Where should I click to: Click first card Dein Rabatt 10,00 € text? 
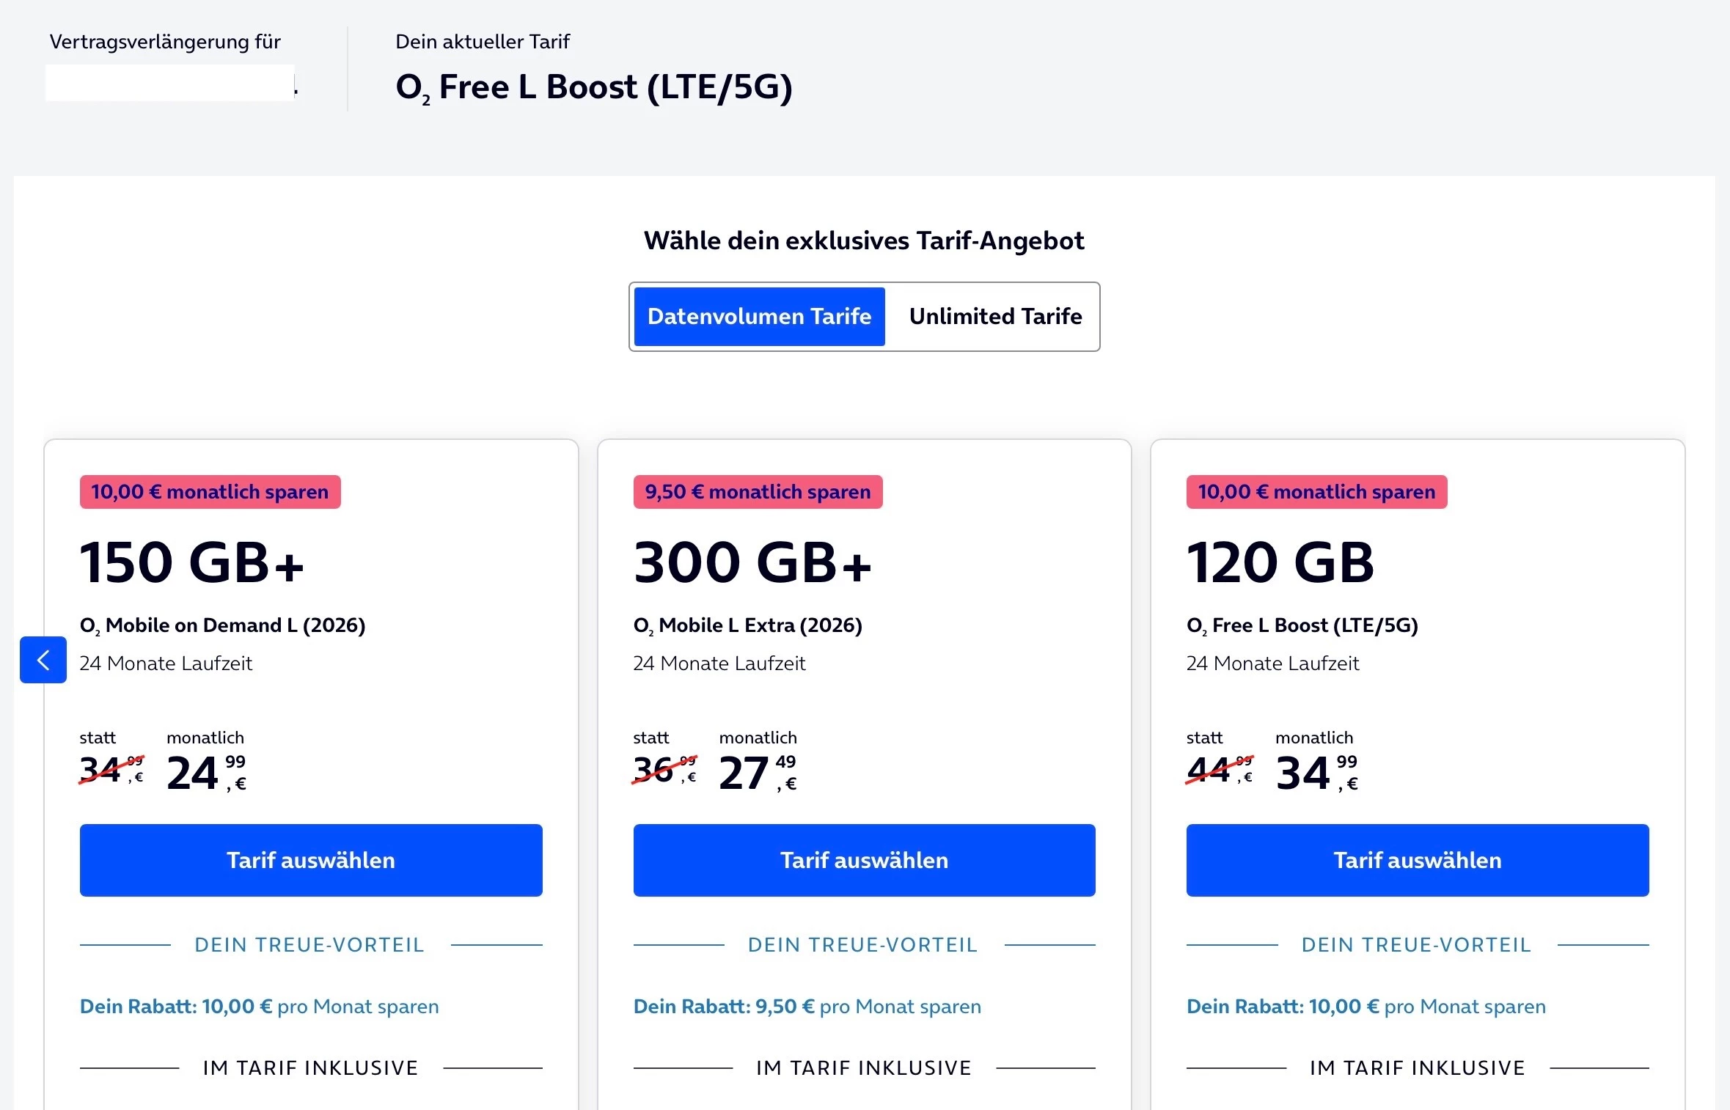[259, 1007]
